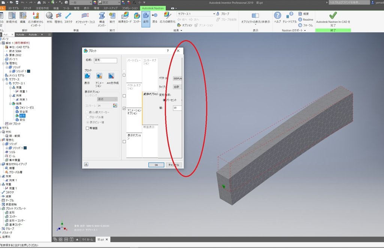
Task: Enable the 等値面 checkbox
Action: click(x=87, y=128)
